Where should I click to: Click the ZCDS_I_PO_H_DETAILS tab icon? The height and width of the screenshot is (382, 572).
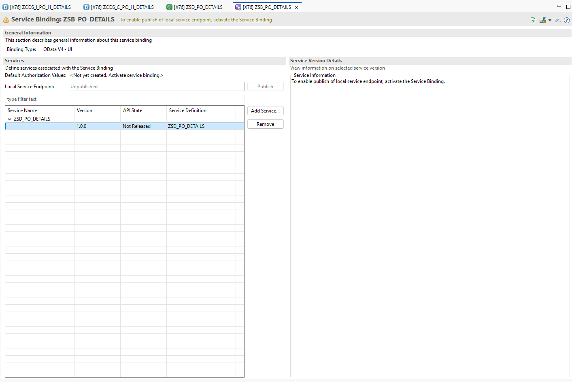click(x=6, y=7)
